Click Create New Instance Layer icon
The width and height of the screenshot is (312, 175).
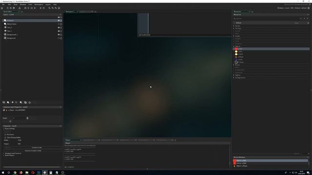coord(8,103)
